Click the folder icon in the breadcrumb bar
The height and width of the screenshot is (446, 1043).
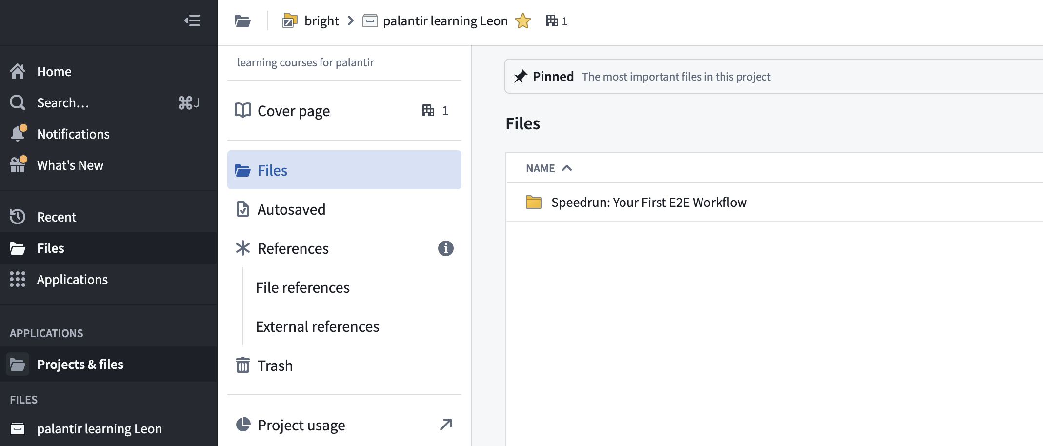click(x=242, y=21)
